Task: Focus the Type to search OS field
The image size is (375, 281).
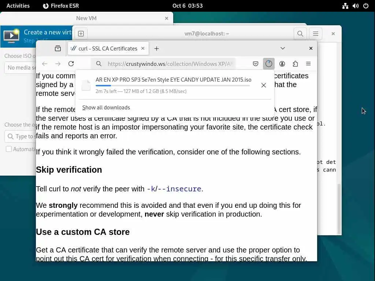Action: pos(20,136)
